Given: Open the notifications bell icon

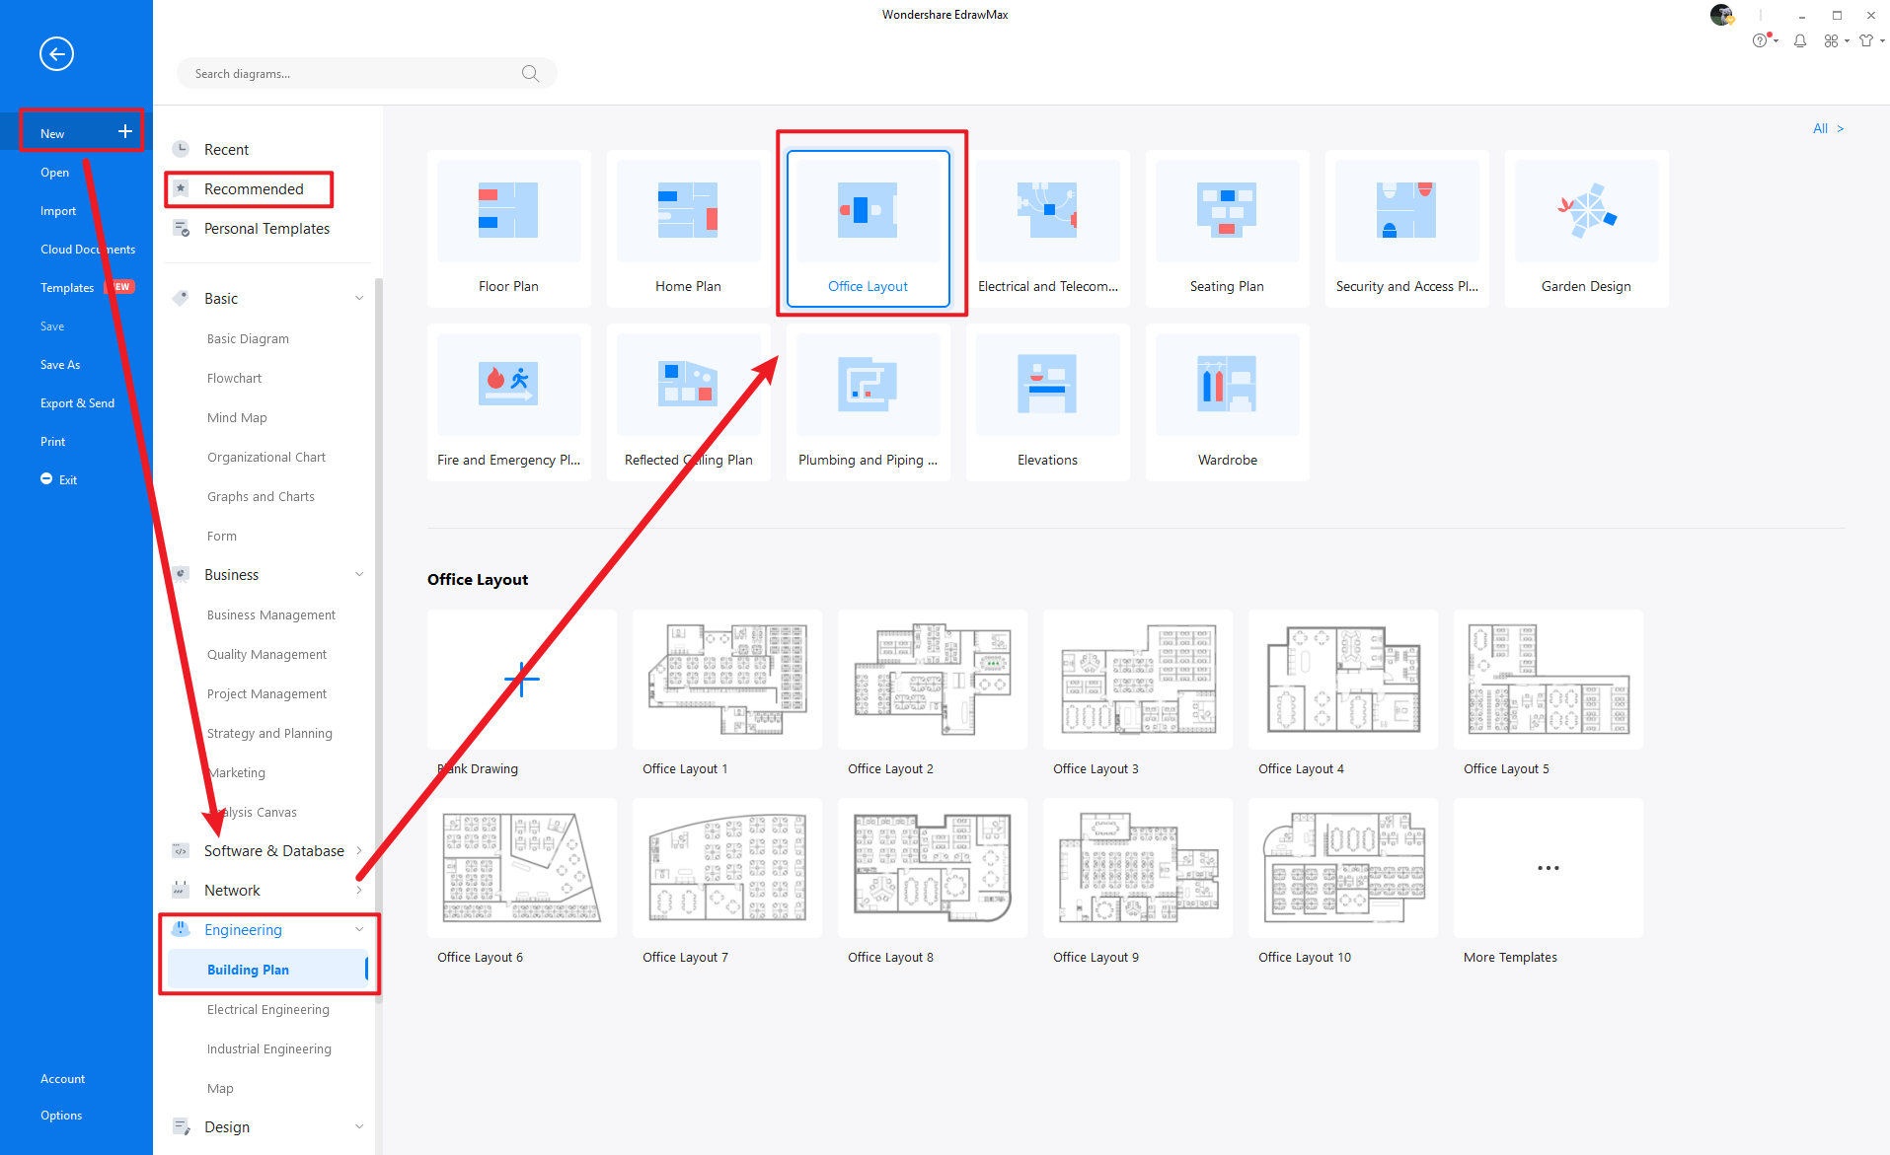Looking at the screenshot, I should (x=1800, y=41).
